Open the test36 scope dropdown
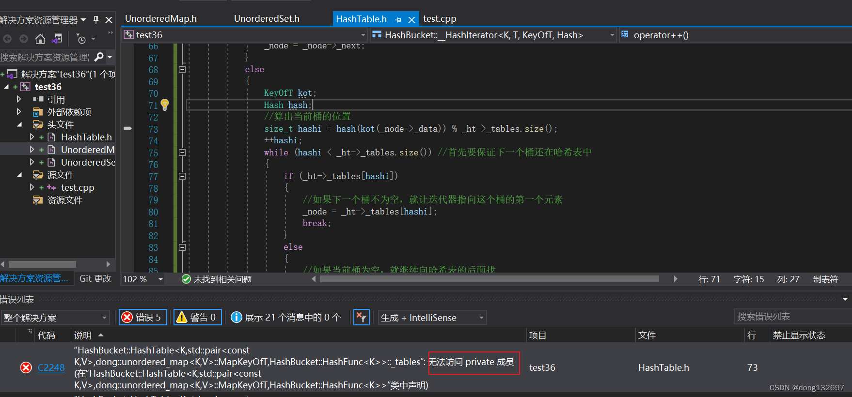Viewport: 852px width, 397px height. pos(363,35)
